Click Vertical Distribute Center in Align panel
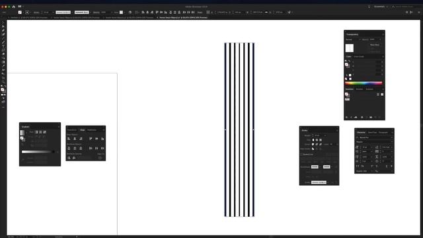This screenshot has width=423, height=238. pos(75,148)
